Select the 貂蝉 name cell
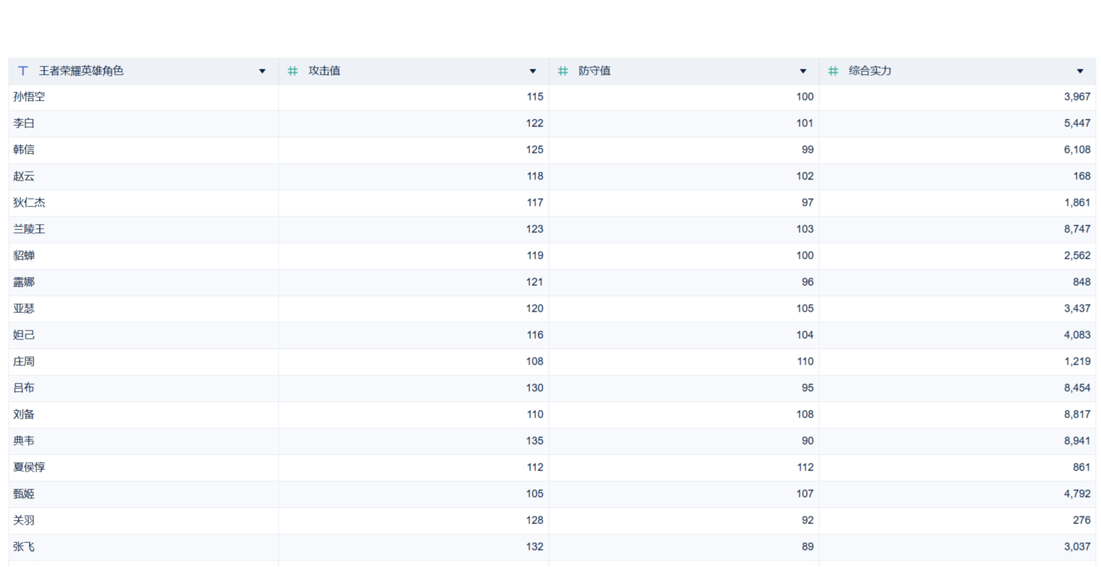Screen dimensions: 1101x567 click(x=144, y=256)
